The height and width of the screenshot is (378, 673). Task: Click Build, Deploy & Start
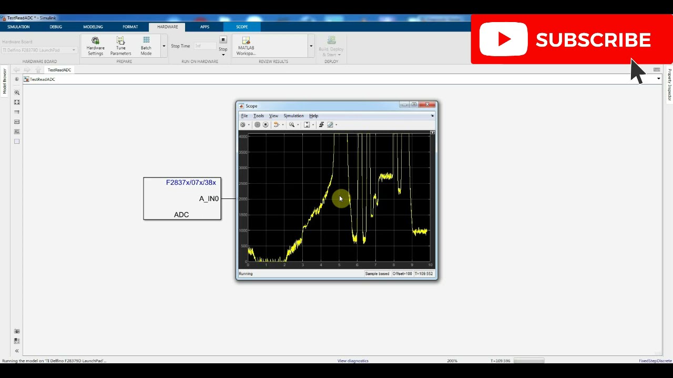[331, 46]
